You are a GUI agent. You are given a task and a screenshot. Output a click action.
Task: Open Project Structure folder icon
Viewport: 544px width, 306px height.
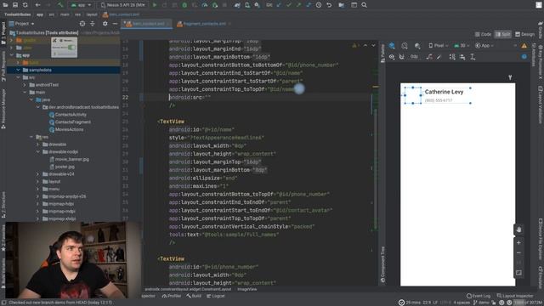(342, 5)
